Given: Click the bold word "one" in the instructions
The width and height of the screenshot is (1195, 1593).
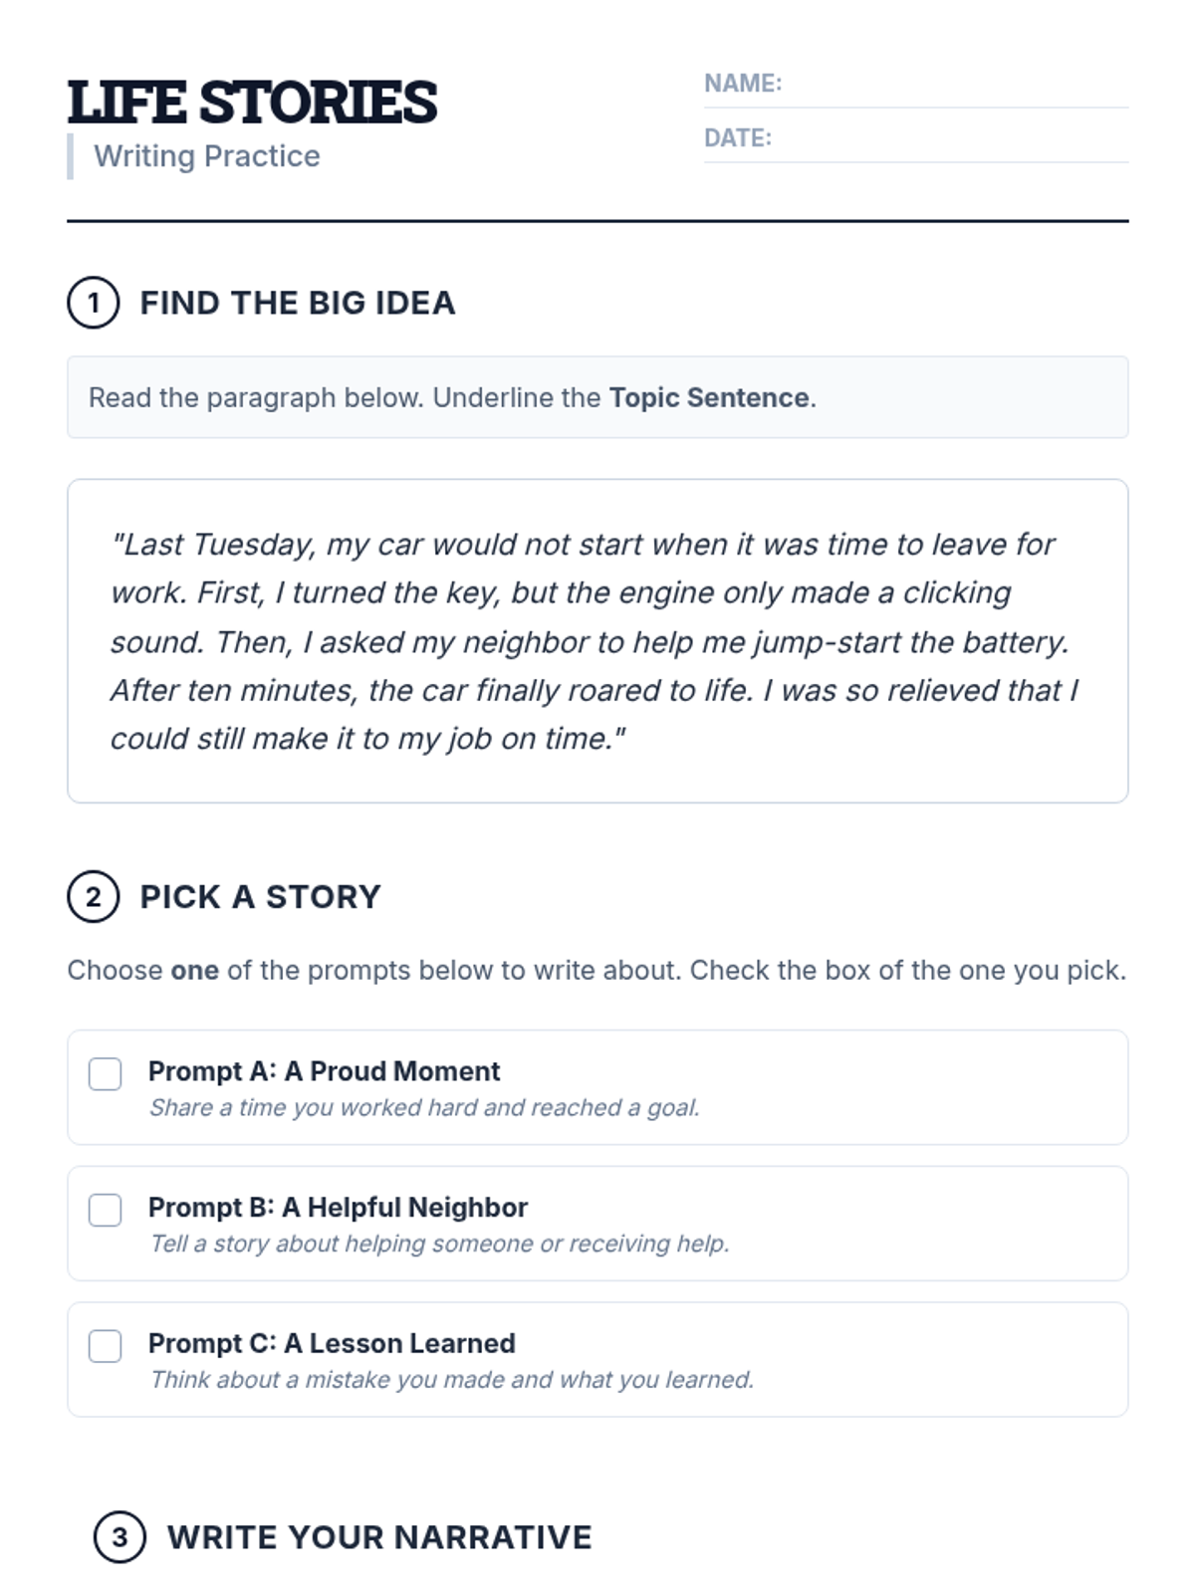Looking at the screenshot, I should [194, 970].
